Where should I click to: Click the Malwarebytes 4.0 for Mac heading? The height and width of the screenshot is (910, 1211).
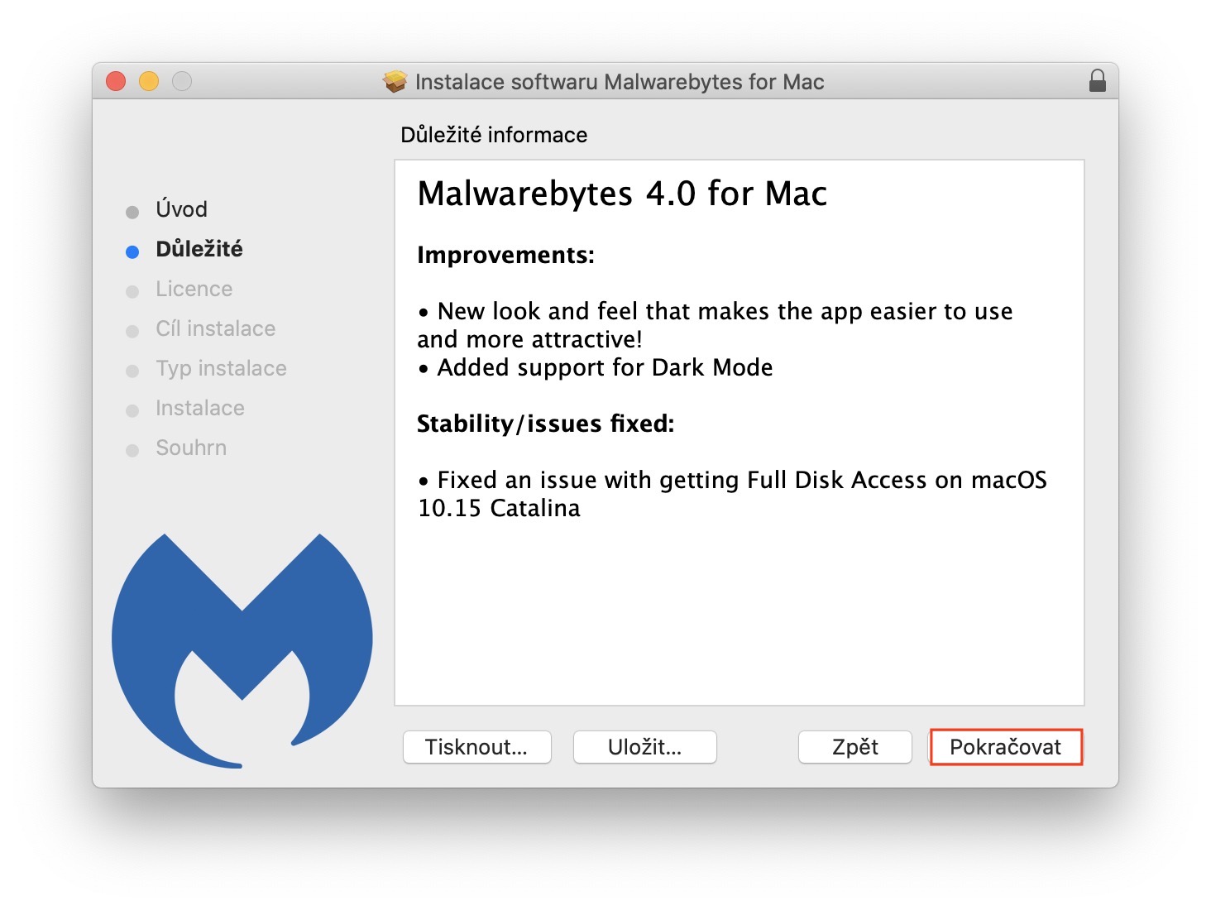[x=622, y=194]
